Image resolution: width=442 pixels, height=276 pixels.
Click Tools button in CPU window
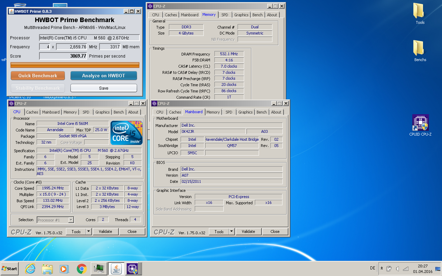tap(76, 232)
